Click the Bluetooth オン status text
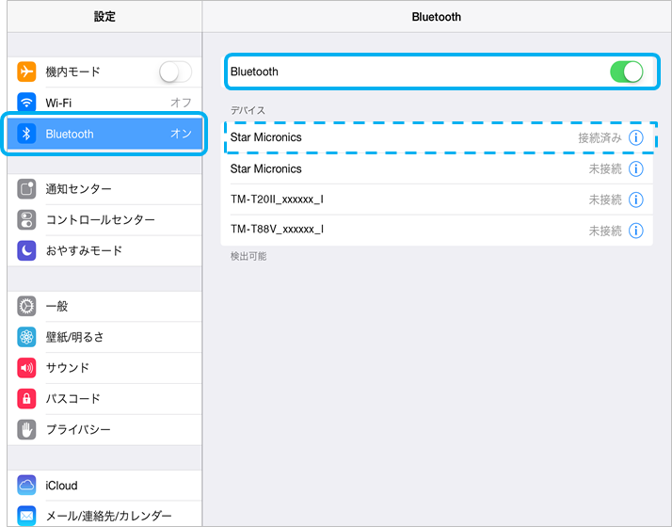Image resolution: width=672 pixels, height=527 pixels. click(x=181, y=134)
